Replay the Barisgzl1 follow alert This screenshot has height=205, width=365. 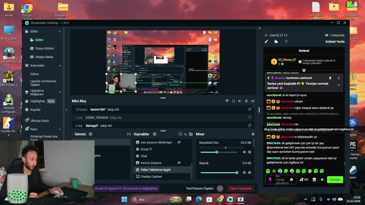[x=250, y=126]
